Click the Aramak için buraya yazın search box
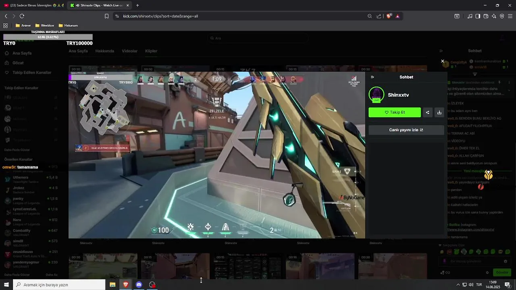 [59, 285]
